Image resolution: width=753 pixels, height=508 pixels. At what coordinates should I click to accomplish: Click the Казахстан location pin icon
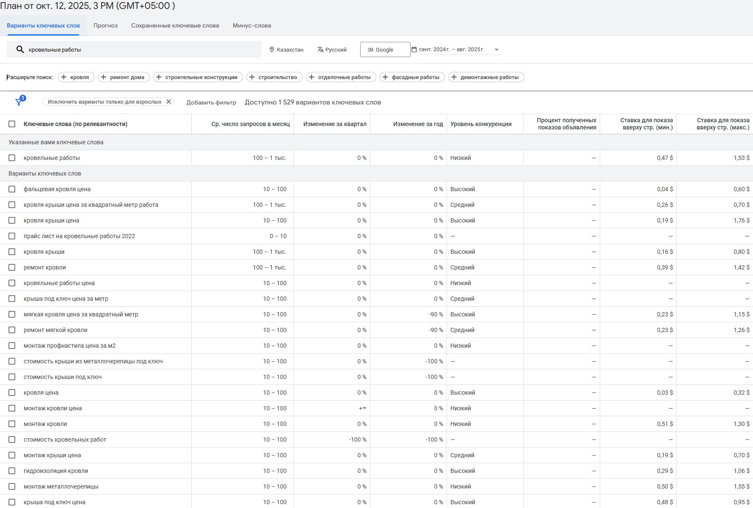click(x=272, y=49)
